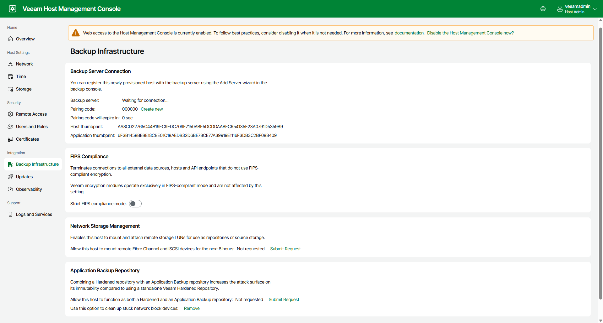This screenshot has height=323, width=603.
Task: Click the Certificates icon in sidebar
Action: tap(10, 139)
